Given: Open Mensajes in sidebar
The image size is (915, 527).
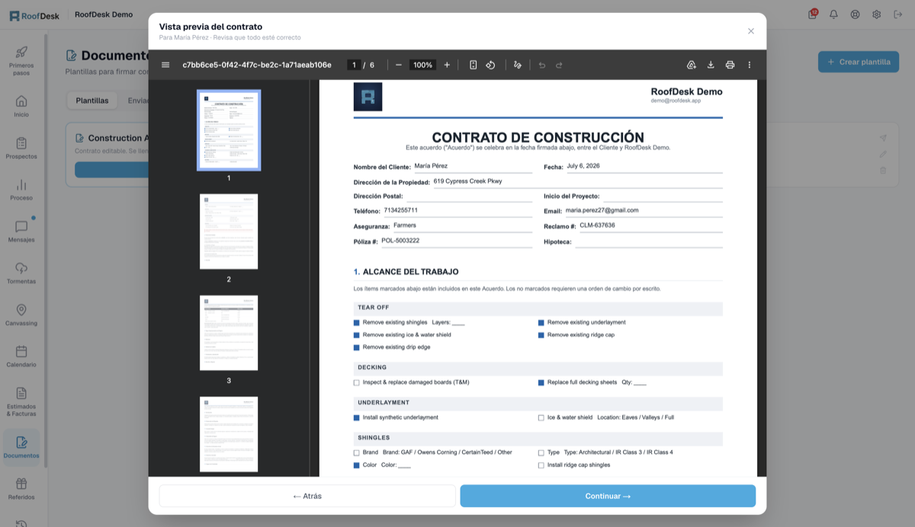Looking at the screenshot, I should (x=21, y=231).
